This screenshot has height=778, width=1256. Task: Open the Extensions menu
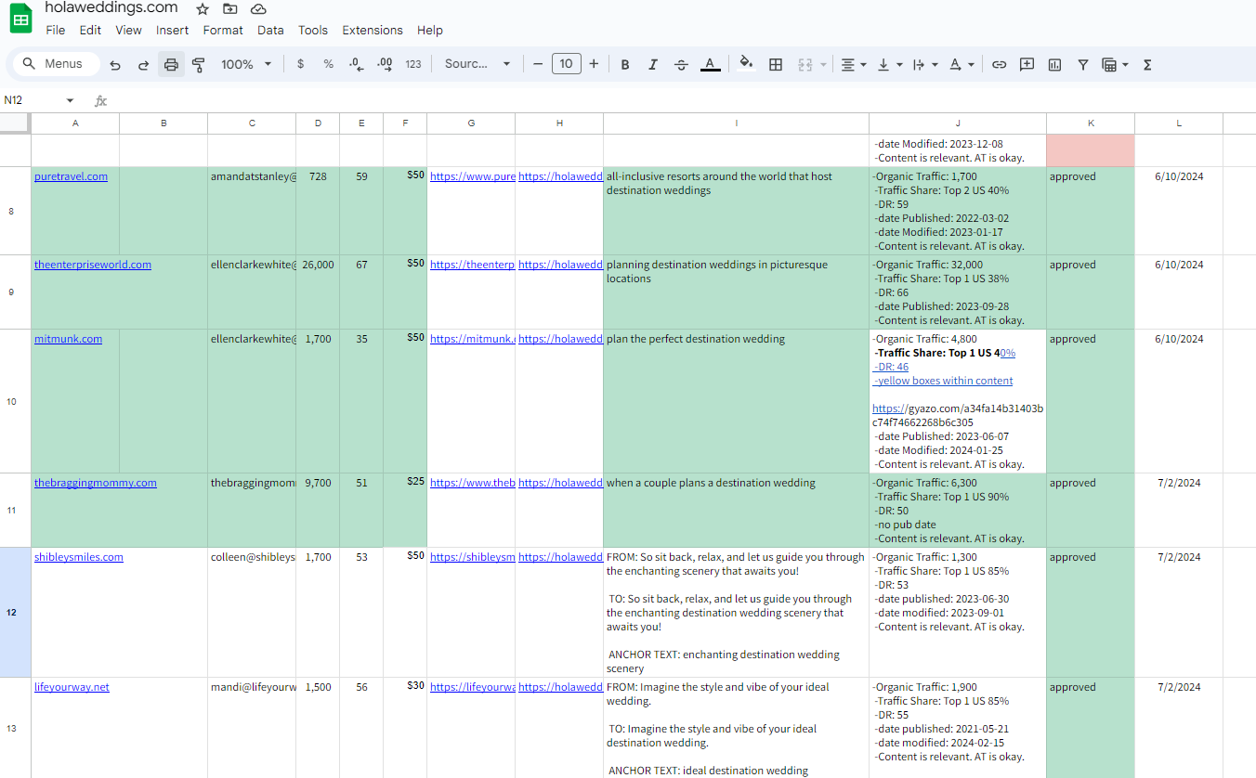coord(373,30)
